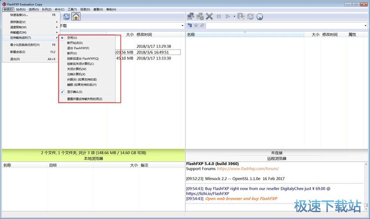Open the 工具(T) menu
Viewport: 370px width, 219px height.
[72, 10]
